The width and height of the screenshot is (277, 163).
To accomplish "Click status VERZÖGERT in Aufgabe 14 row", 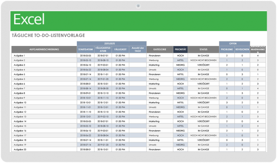I will pyautogui.click(x=203, y=121).
